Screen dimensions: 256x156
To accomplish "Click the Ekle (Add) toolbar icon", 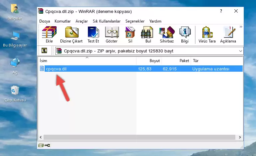I will pyautogui.click(x=49, y=35).
